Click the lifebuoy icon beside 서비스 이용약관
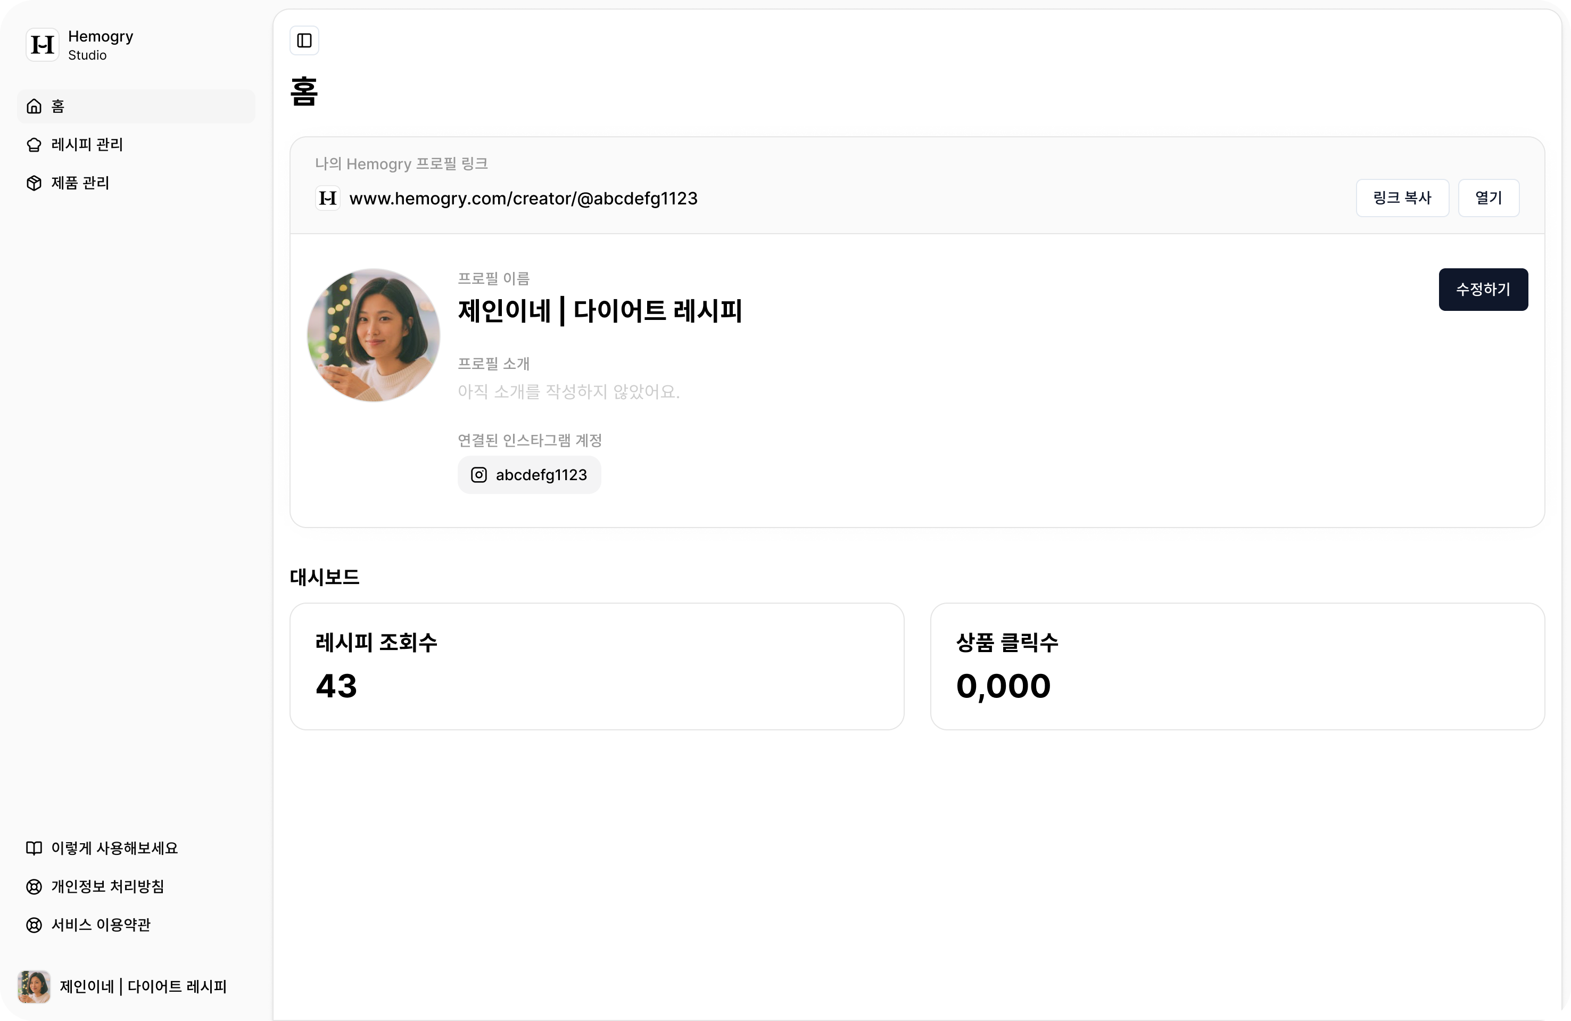The width and height of the screenshot is (1571, 1021). 34,925
